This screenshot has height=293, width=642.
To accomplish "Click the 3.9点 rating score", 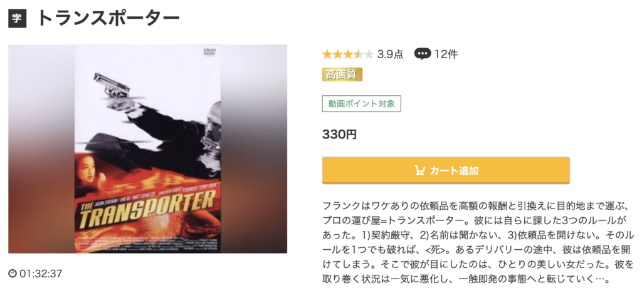I will point(390,54).
